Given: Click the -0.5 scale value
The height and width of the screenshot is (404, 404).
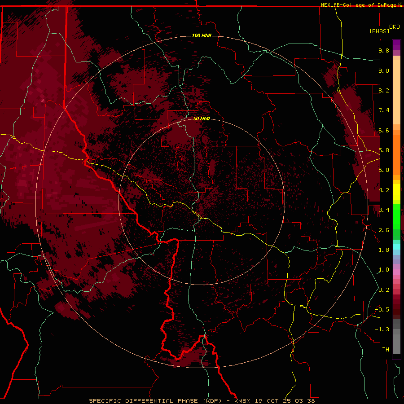Looking at the screenshot, I should tap(382, 310).
